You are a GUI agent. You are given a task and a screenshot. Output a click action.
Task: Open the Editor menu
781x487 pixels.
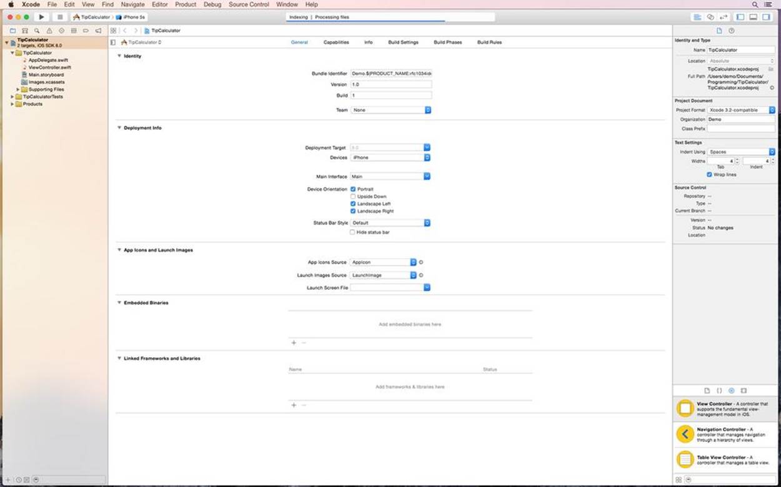pyautogui.click(x=160, y=4)
